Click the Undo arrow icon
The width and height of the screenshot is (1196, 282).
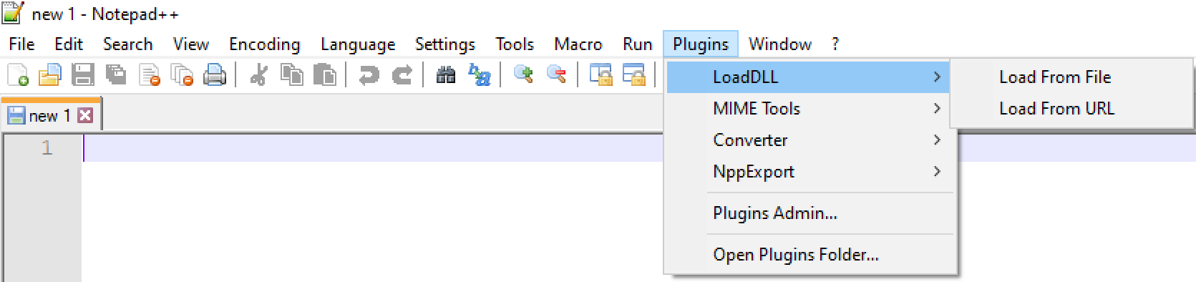pyautogui.click(x=369, y=74)
